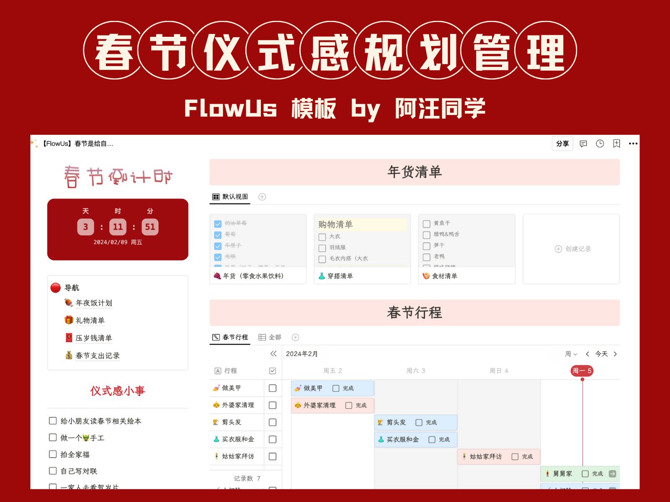Open 压岁钱清单 navigation link
The image size is (670, 502).
(x=94, y=338)
